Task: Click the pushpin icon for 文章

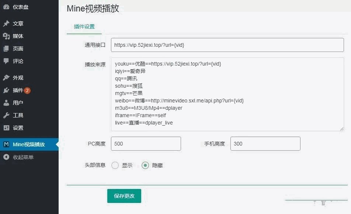Action: 6,24
